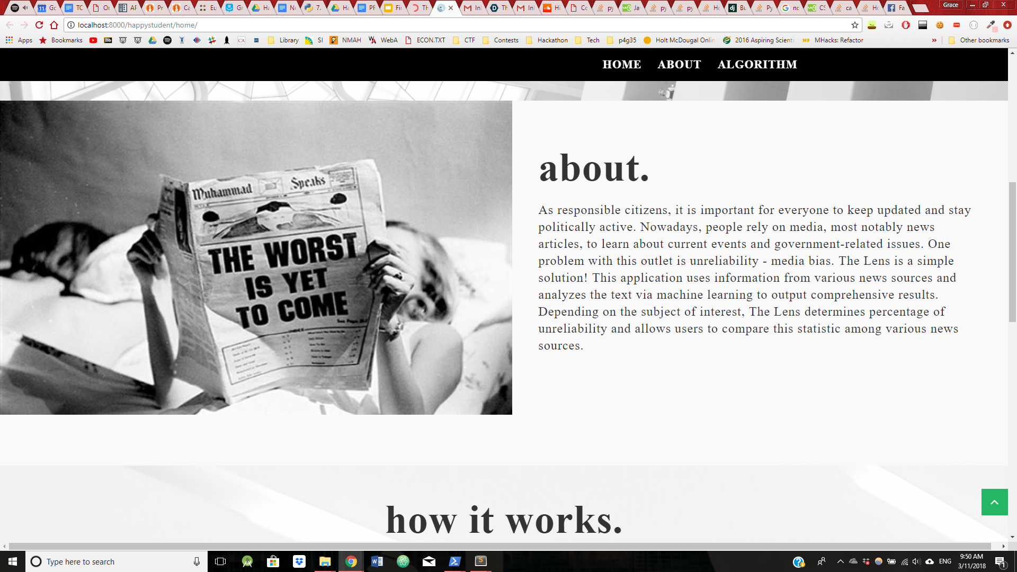1017x572 pixels.
Task: Click the green scroll-to-top arrow button
Action: click(994, 502)
